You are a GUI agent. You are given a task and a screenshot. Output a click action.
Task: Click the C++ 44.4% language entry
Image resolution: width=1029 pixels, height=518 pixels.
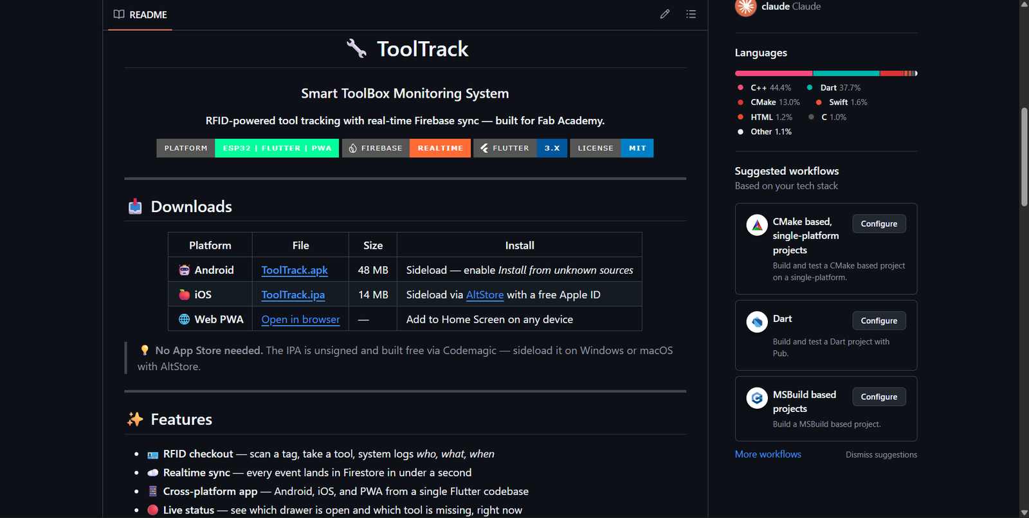tap(764, 88)
